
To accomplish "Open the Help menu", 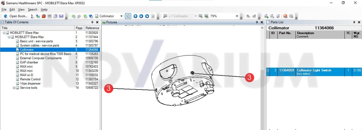I will (x=44, y=10).
